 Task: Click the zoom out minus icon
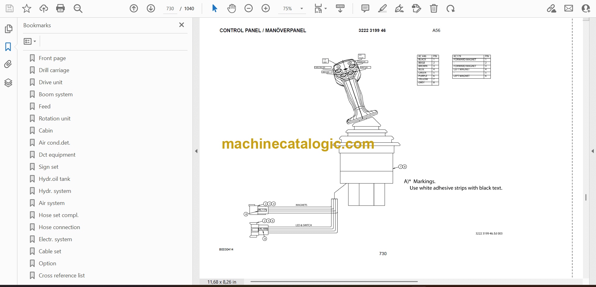click(249, 8)
